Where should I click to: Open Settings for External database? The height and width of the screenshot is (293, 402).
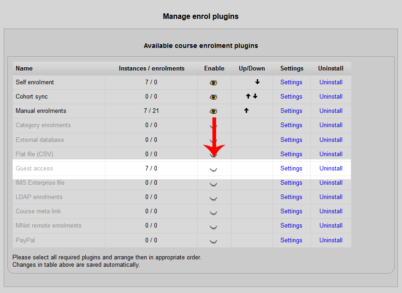(x=291, y=140)
